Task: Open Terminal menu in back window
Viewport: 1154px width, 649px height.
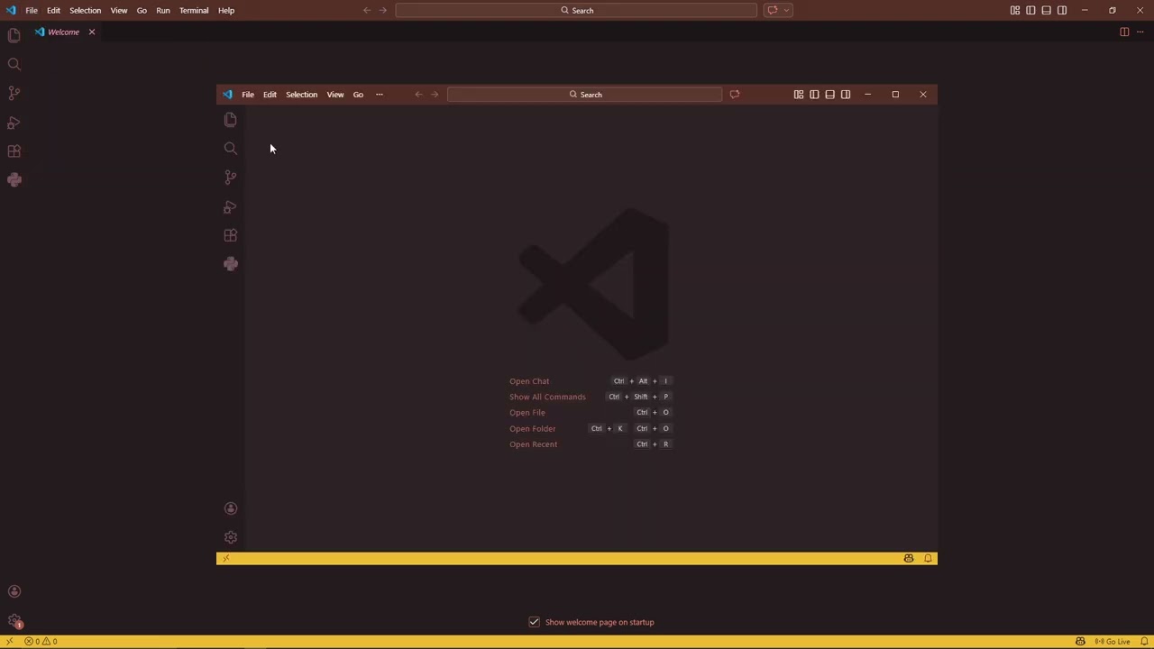Action: (x=194, y=11)
